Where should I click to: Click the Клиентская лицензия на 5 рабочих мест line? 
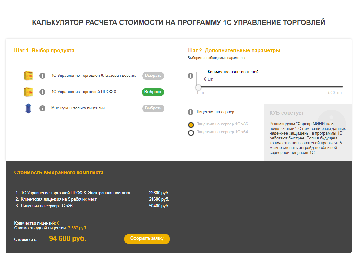click(59, 199)
